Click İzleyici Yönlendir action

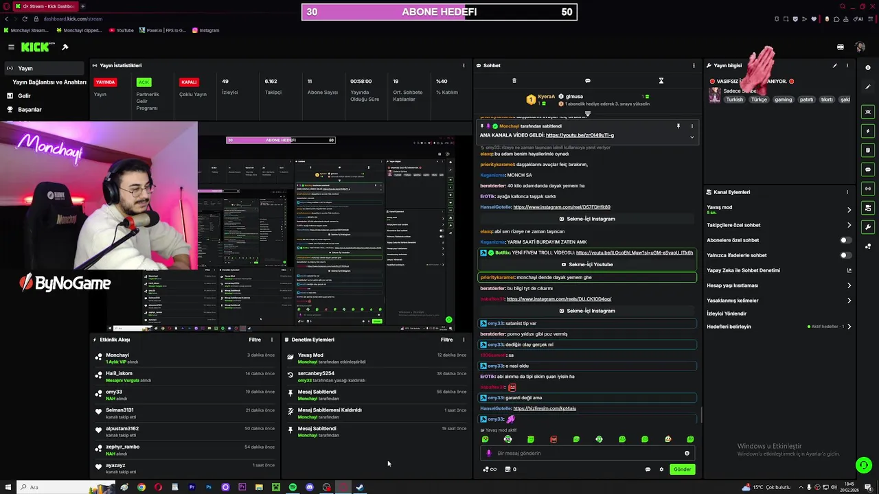point(727,314)
